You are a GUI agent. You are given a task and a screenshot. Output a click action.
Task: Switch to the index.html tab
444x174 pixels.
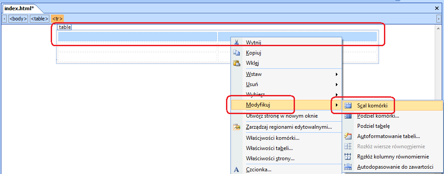21,8
